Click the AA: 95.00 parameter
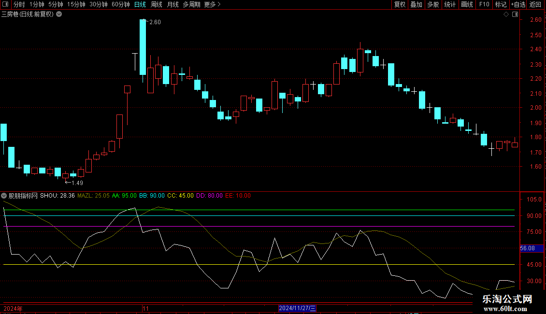Image resolution: width=546 pixels, height=314 pixels. [124, 196]
